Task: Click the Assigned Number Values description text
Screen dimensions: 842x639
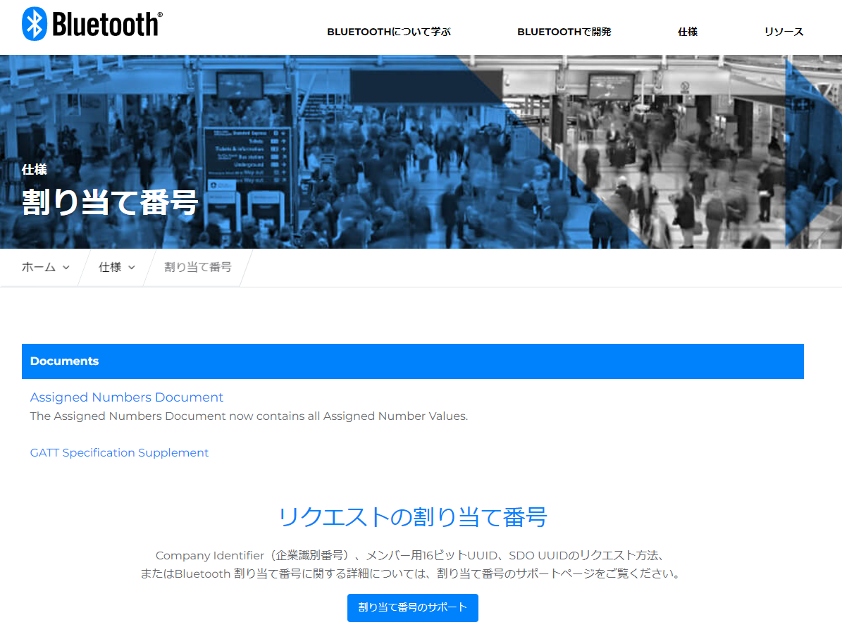Action: pyautogui.click(x=249, y=416)
